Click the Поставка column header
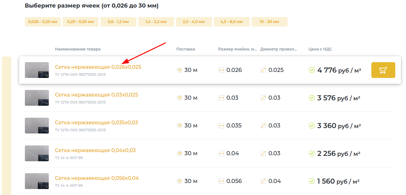The width and height of the screenshot is (406, 195). click(x=186, y=49)
